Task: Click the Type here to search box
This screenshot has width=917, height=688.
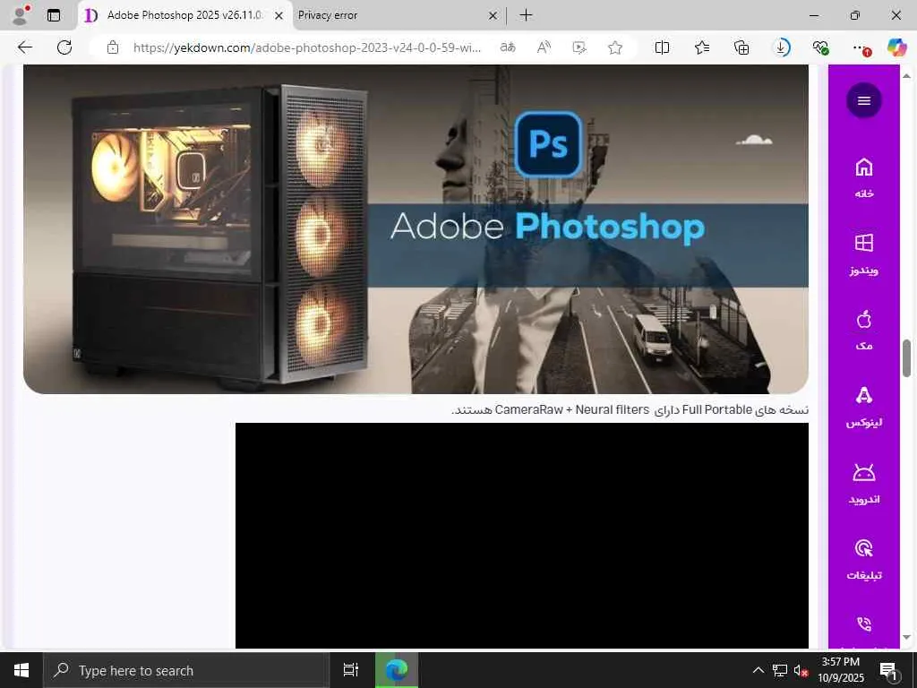Action: tap(186, 670)
